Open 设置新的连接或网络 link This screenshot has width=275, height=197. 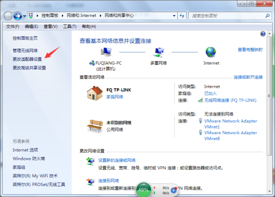coord(117,160)
